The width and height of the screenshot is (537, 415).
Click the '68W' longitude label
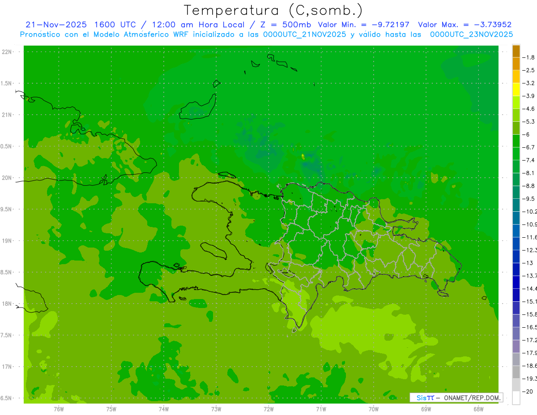pos(478,409)
